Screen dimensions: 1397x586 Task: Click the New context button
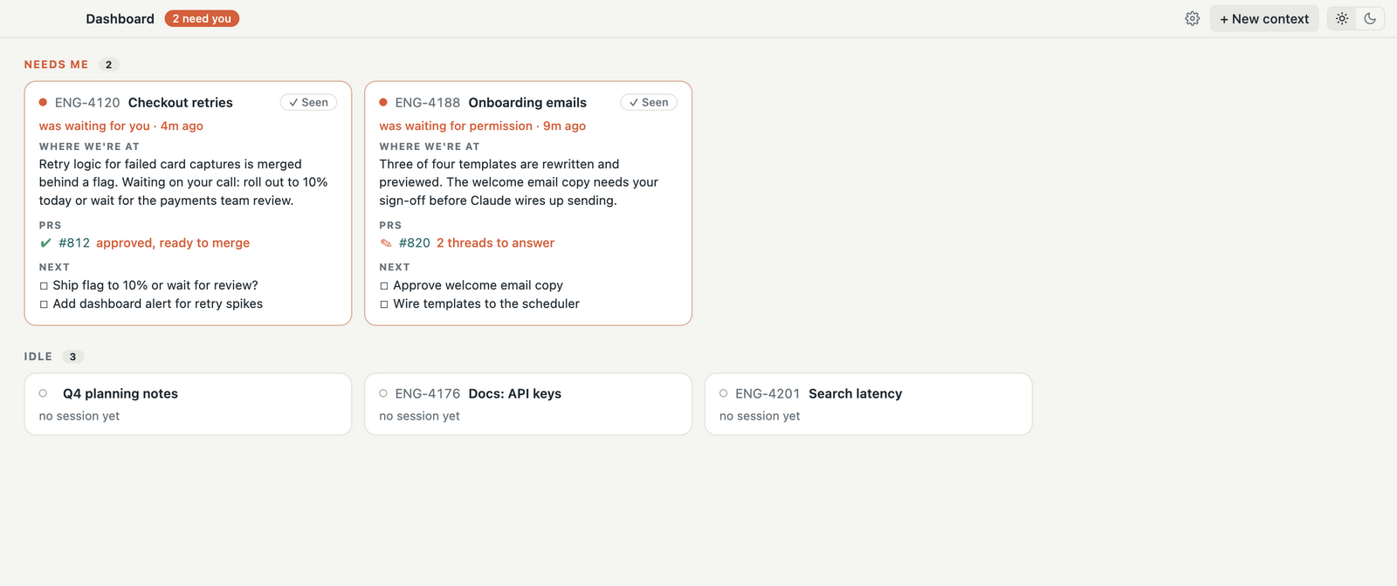[1264, 18]
